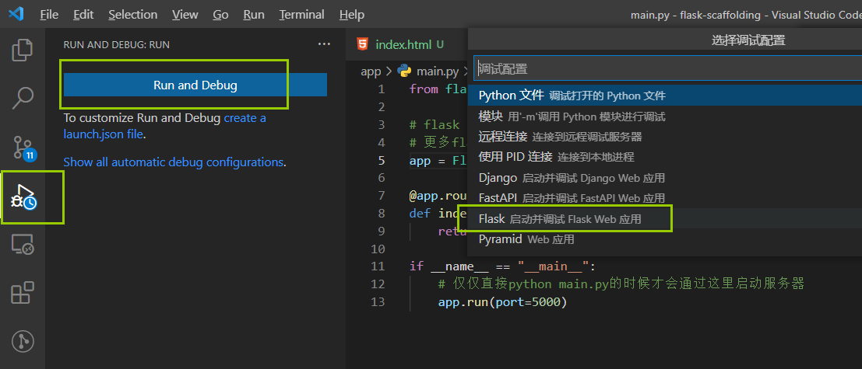Viewport: 862px width, 369px height.
Task: Click the HTML5 icon on index.html tab
Action: pos(363,44)
